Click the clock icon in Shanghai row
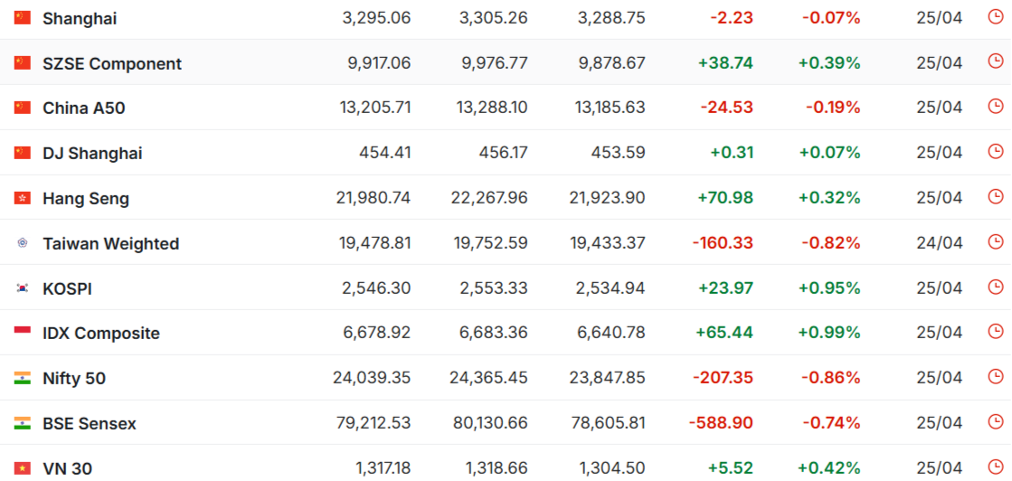 pyautogui.click(x=995, y=17)
